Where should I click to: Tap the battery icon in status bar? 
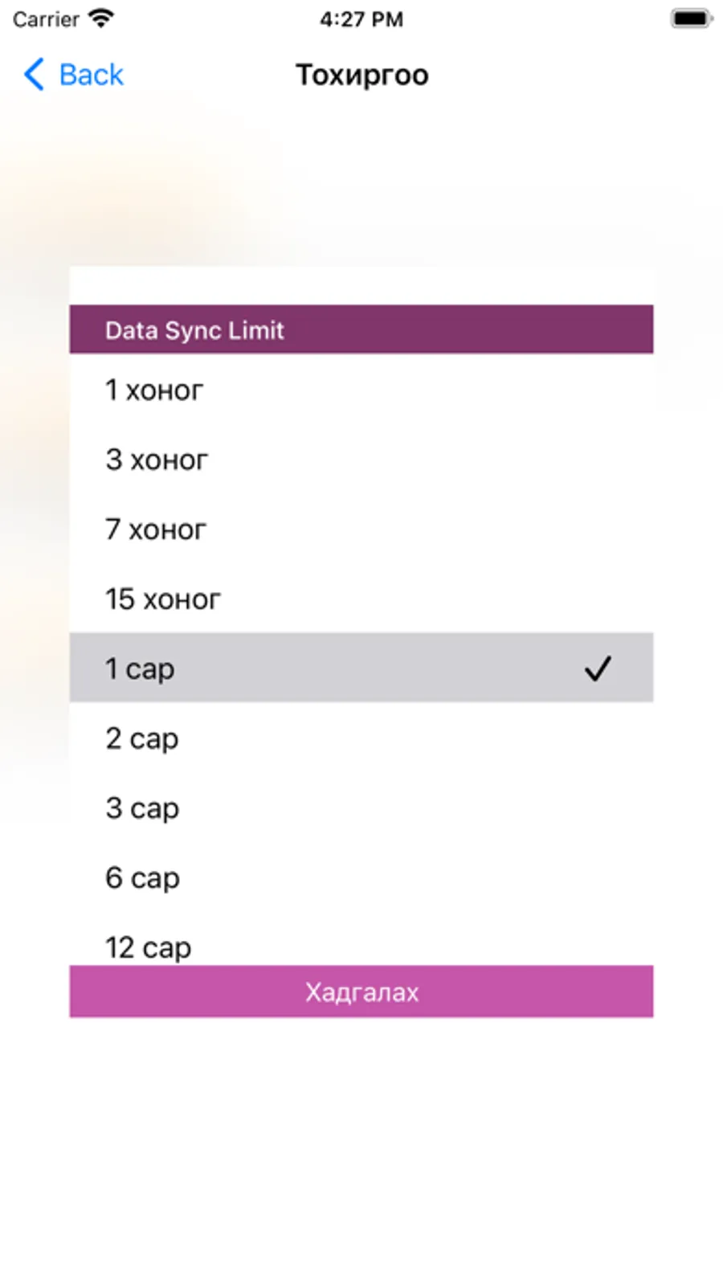click(x=691, y=18)
